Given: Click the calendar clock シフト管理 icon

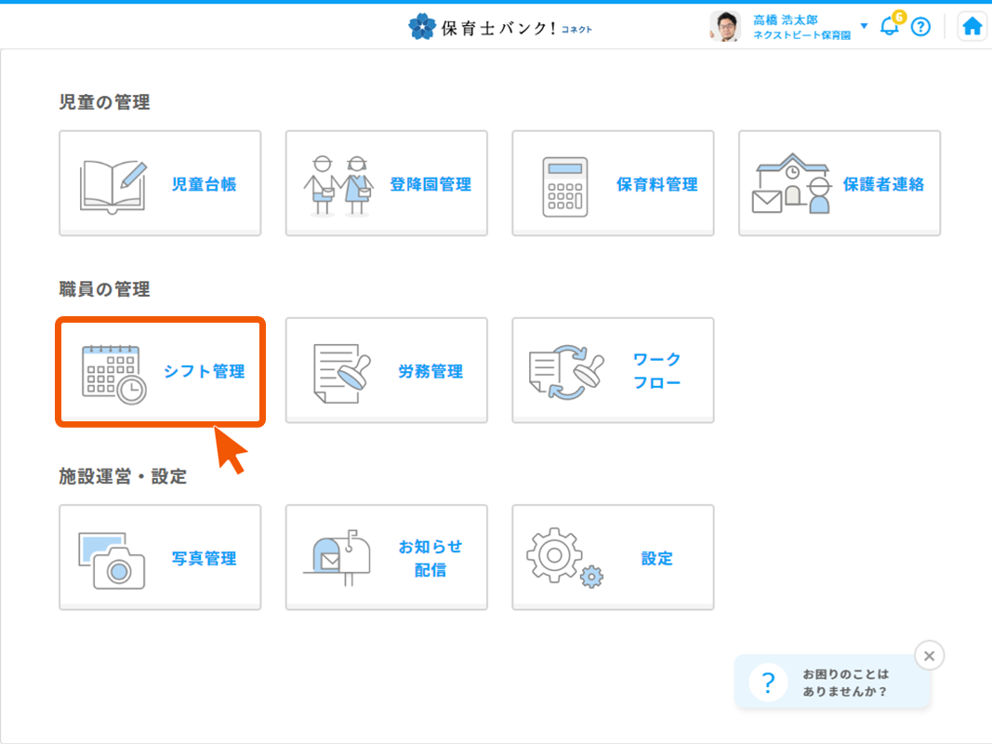Looking at the screenshot, I should 113,373.
